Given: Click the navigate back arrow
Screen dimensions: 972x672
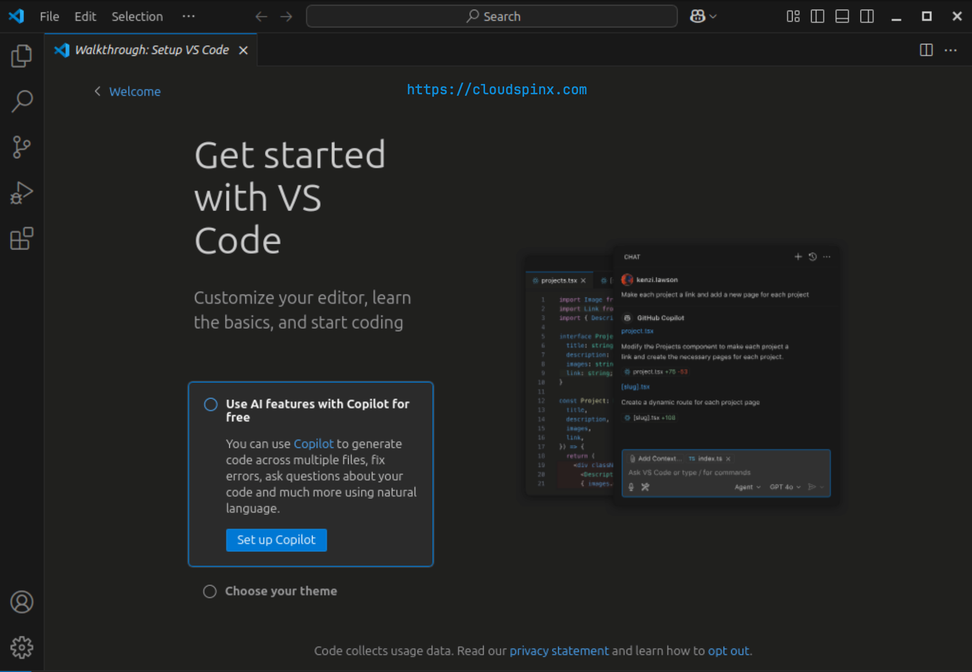Looking at the screenshot, I should 262,16.
